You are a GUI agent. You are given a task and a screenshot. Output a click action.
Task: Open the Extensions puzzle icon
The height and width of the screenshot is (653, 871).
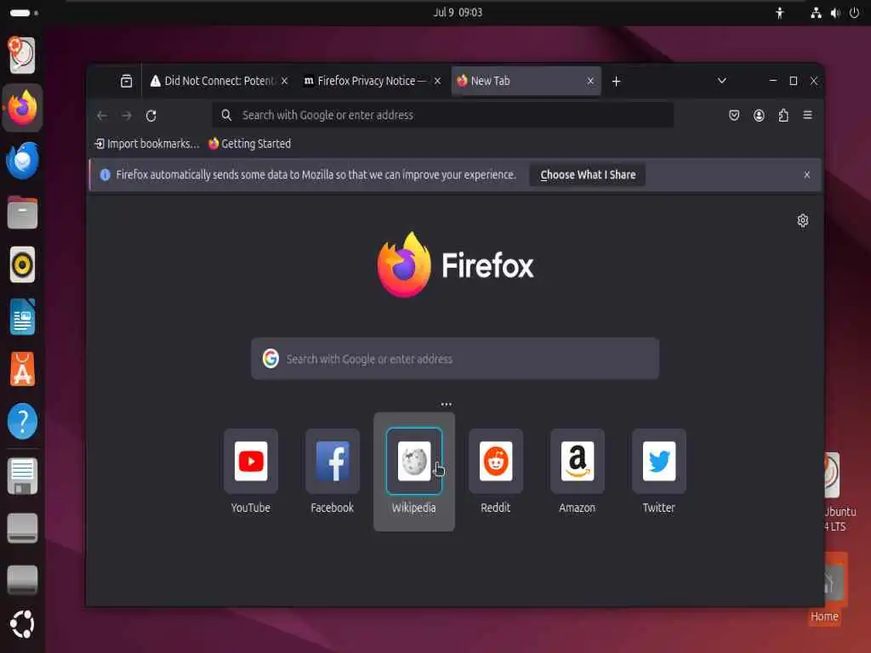783,116
